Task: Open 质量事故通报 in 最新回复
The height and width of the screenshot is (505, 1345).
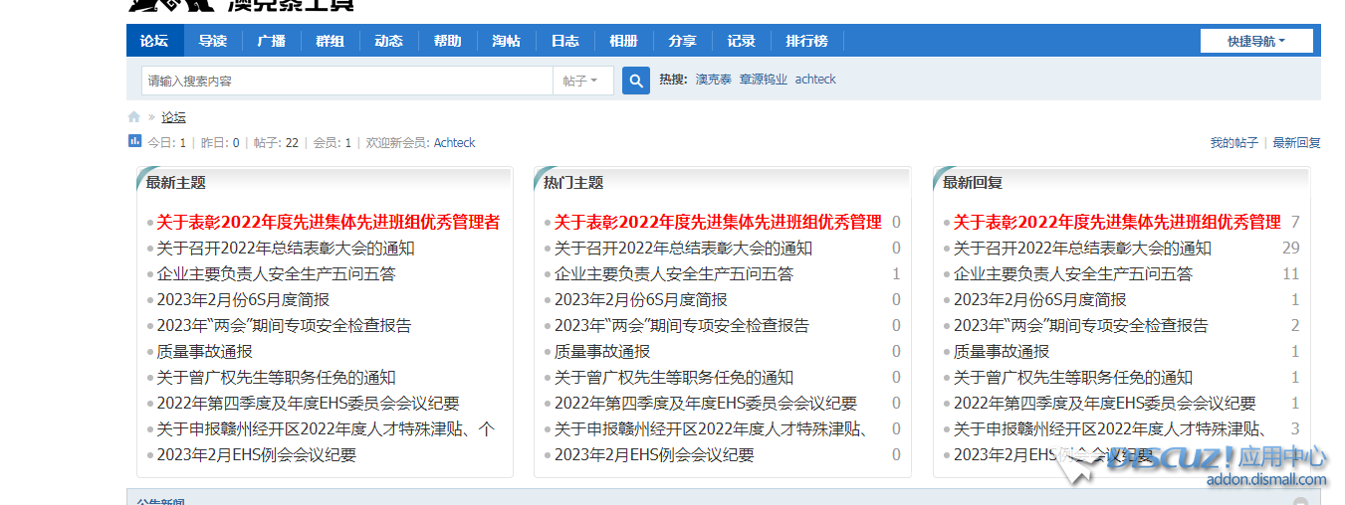Action: [x=1002, y=352]
